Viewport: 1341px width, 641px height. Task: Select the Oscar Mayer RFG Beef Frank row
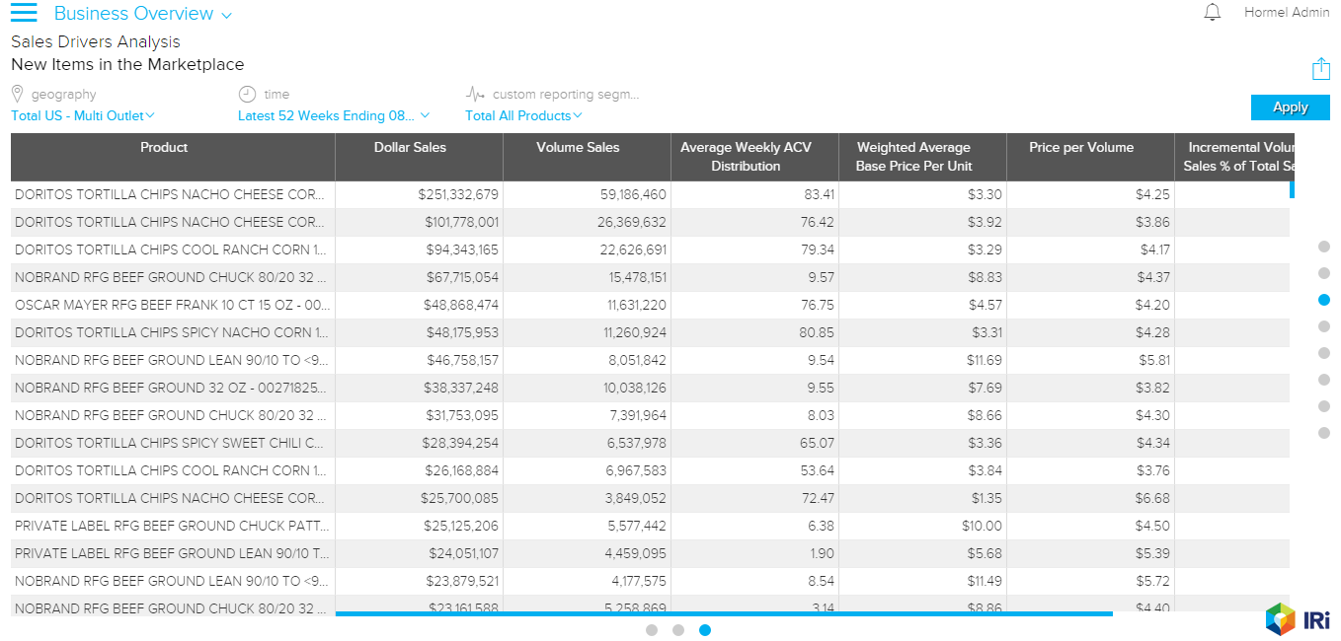point(173,305)
